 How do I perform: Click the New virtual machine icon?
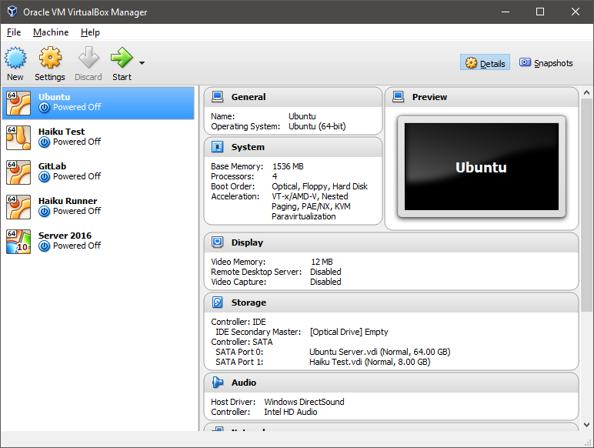coord(15,59)
